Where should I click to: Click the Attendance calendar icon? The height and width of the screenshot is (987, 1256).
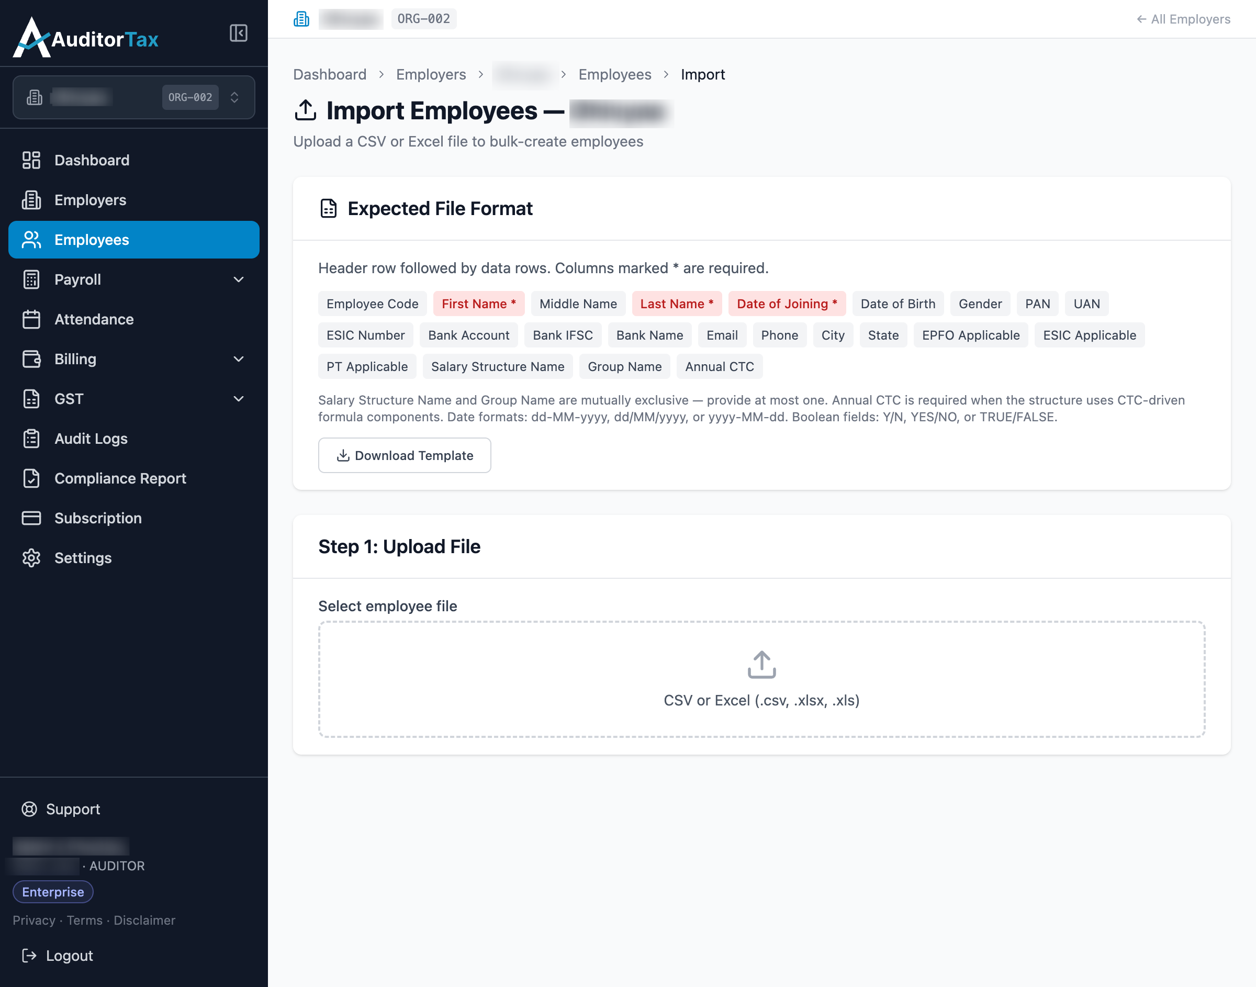[x=31, y=320]
